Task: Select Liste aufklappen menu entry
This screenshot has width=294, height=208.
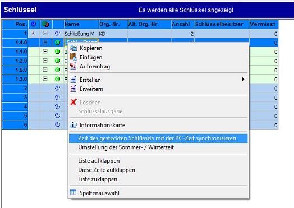Action: coord(99,161)
